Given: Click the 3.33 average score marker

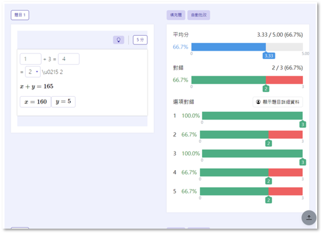Looking at the screenshot, I should coord(269,55).
